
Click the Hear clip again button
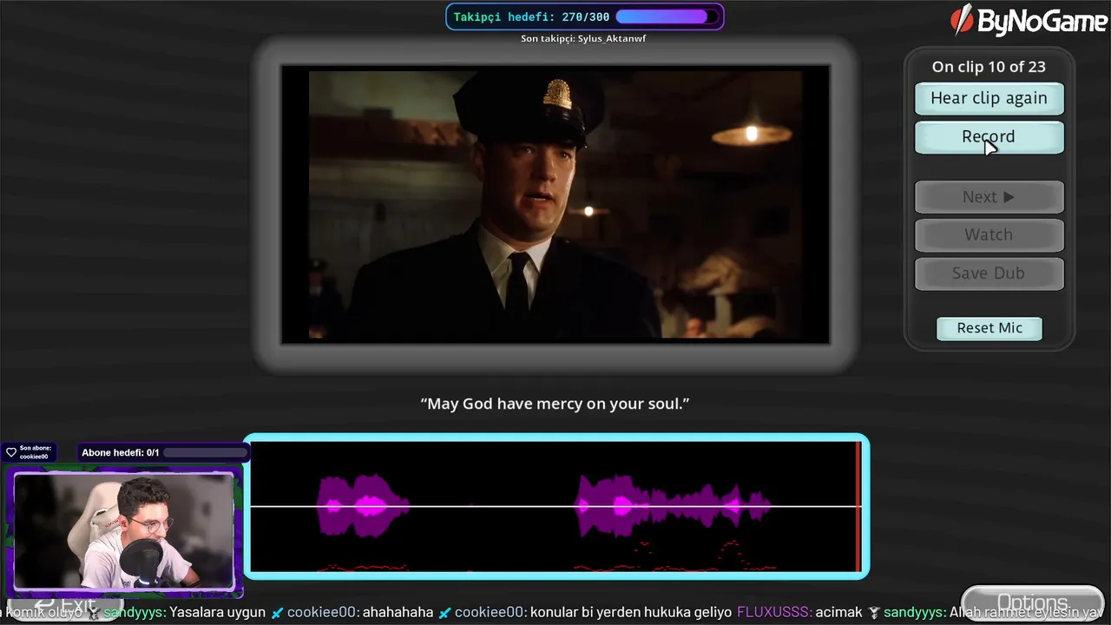[x=989, y=98]
